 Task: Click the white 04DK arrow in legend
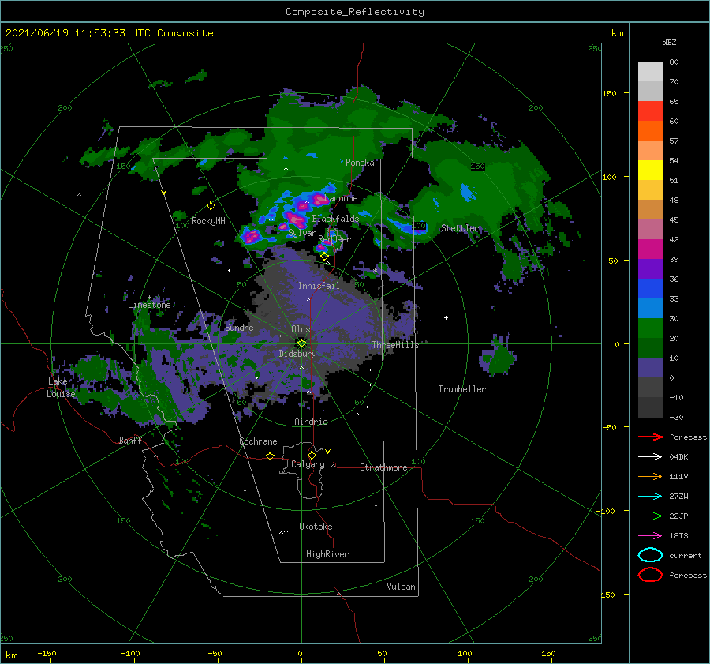[650, 456]
